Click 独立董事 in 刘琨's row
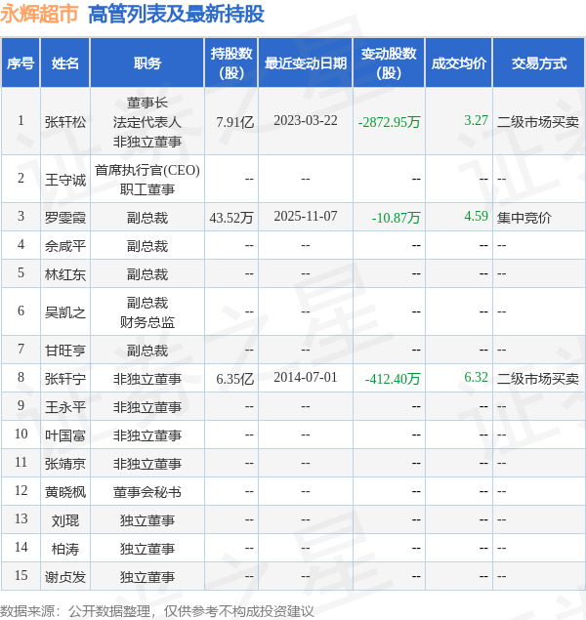The width and height of the screenshot is (586, 620). [x=147, y=520]
